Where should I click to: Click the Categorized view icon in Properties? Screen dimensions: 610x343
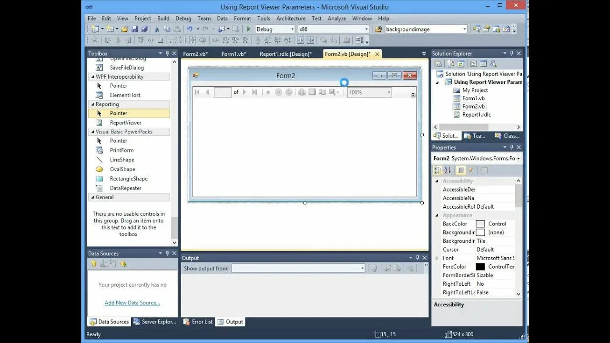tap(437, 170)
